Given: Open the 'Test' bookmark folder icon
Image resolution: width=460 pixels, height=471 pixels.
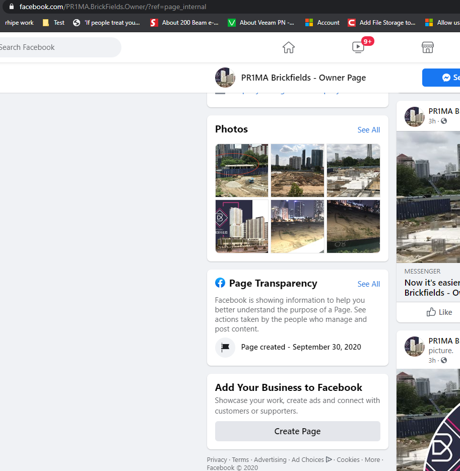Looking at the screenshot, I should coord(46,23).
